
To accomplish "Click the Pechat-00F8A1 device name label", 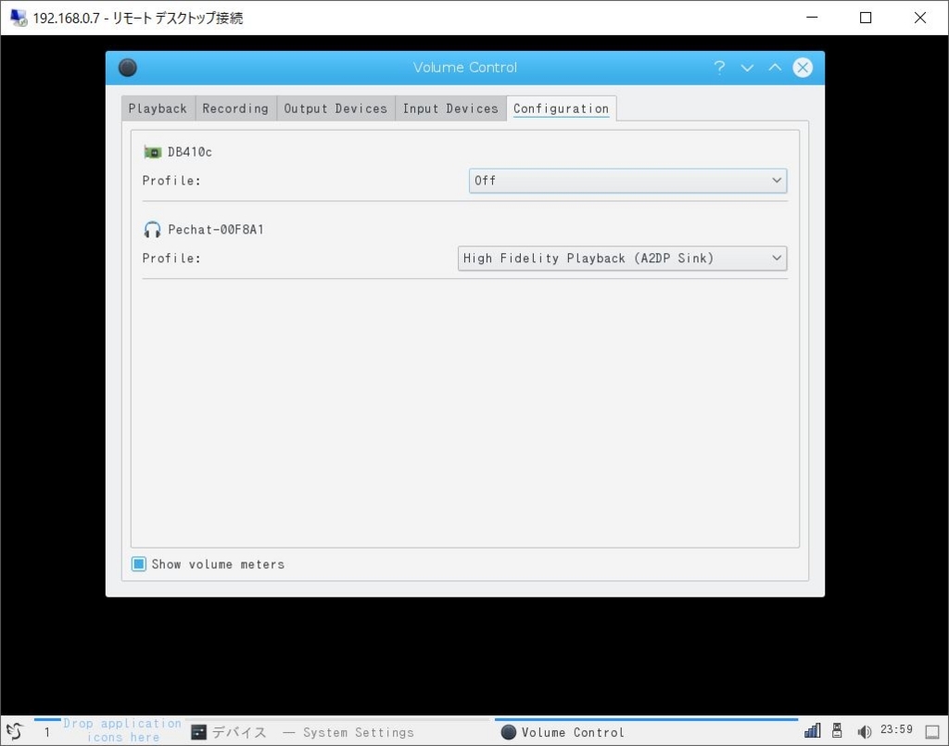I will point(216,230).
